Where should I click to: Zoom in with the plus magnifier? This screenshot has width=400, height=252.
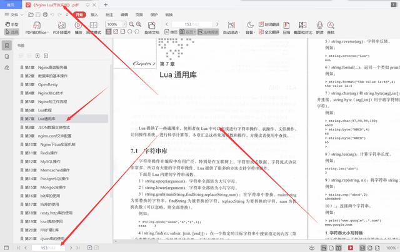pos(139,24)
